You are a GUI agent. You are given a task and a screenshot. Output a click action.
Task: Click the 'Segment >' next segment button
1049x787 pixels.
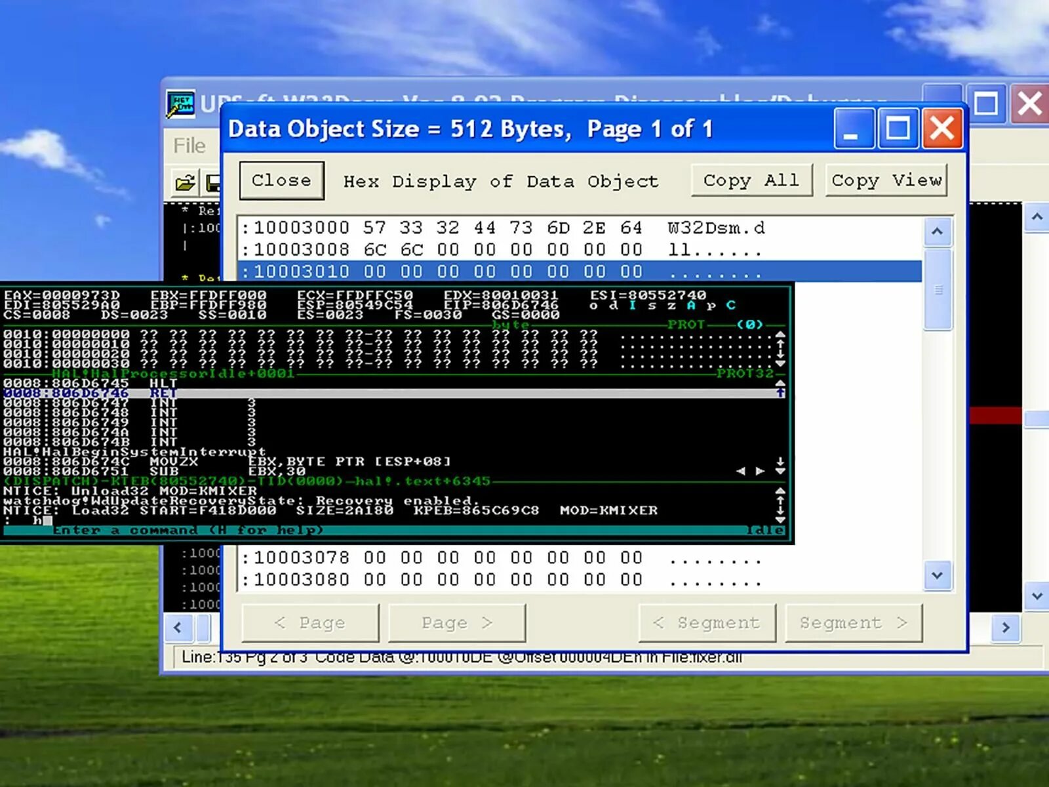tap(854, 622)
